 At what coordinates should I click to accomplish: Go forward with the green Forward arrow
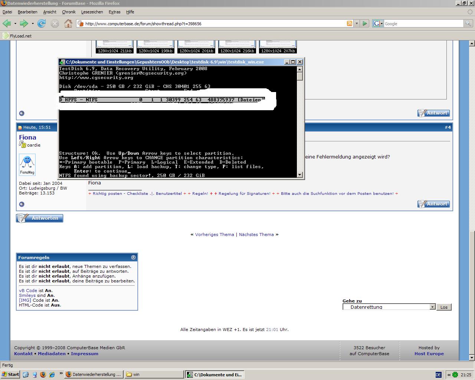24,23
